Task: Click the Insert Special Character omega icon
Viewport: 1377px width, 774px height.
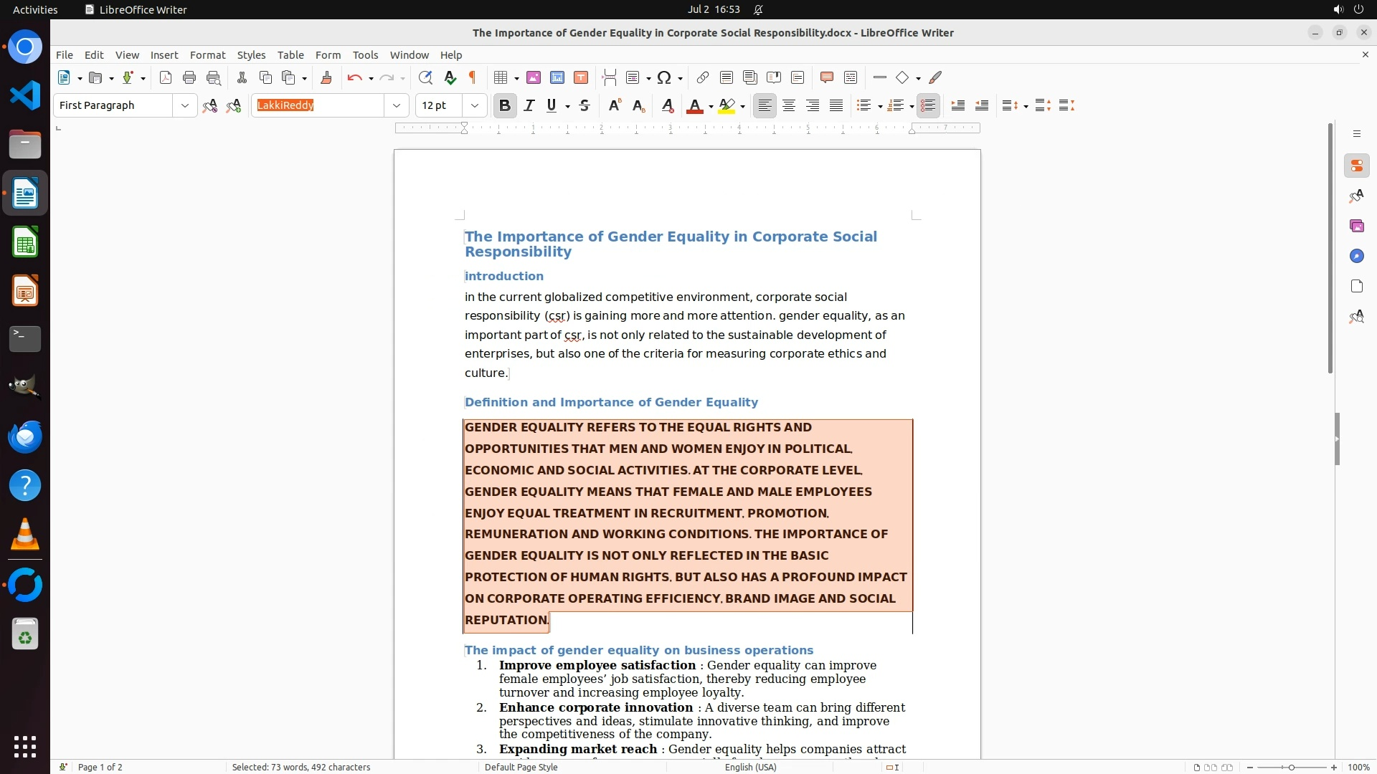Action: (664, 77)
